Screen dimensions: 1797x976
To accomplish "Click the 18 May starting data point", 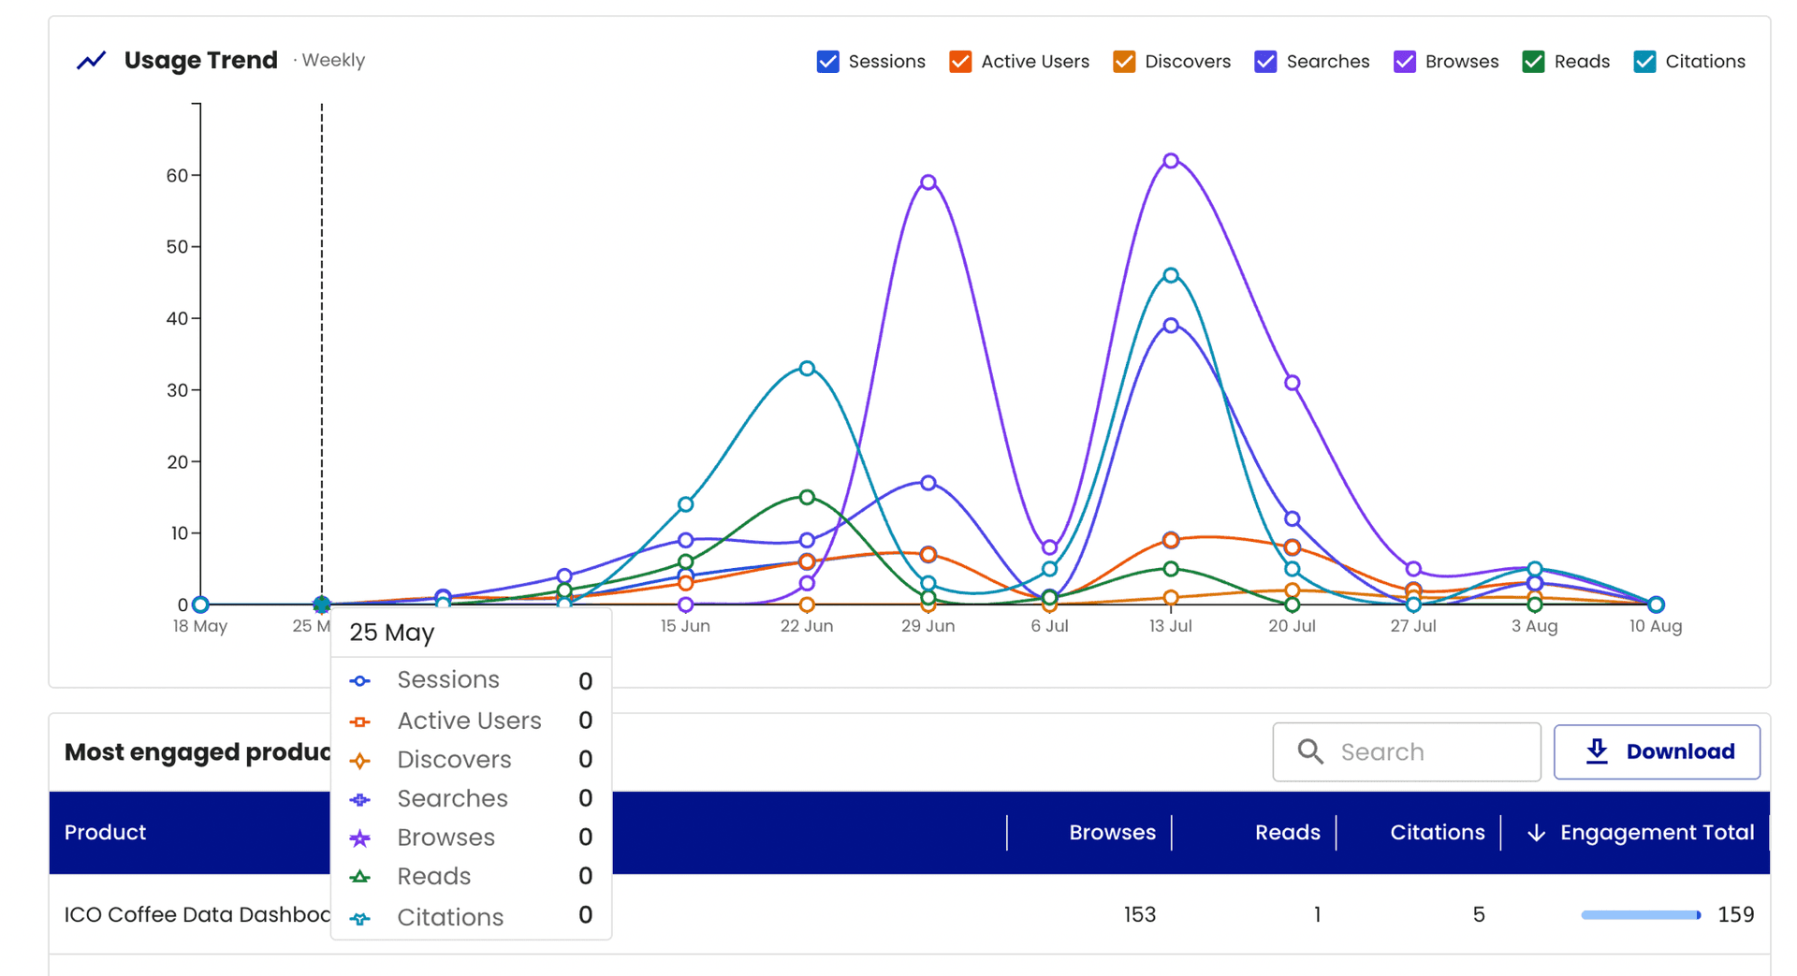I will click(x=200, y=605).
